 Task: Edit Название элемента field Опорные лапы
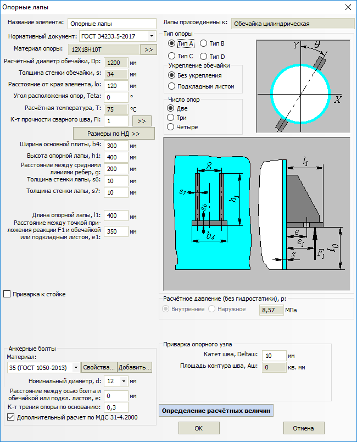(x=112, y=24)
